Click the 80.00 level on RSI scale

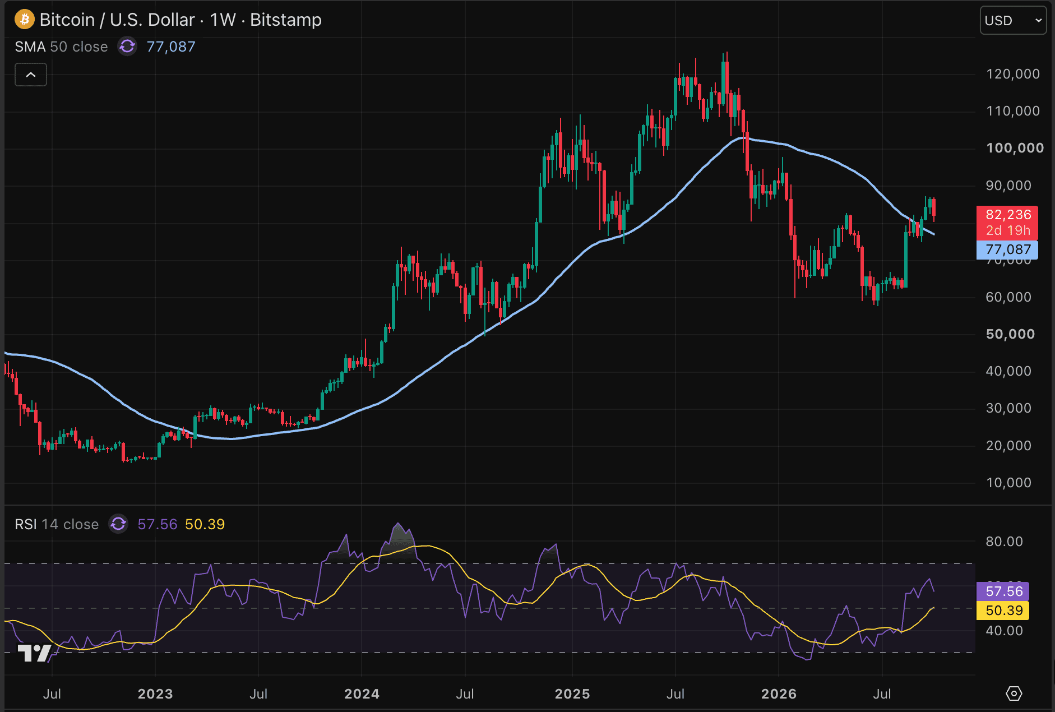[1004, 542]
